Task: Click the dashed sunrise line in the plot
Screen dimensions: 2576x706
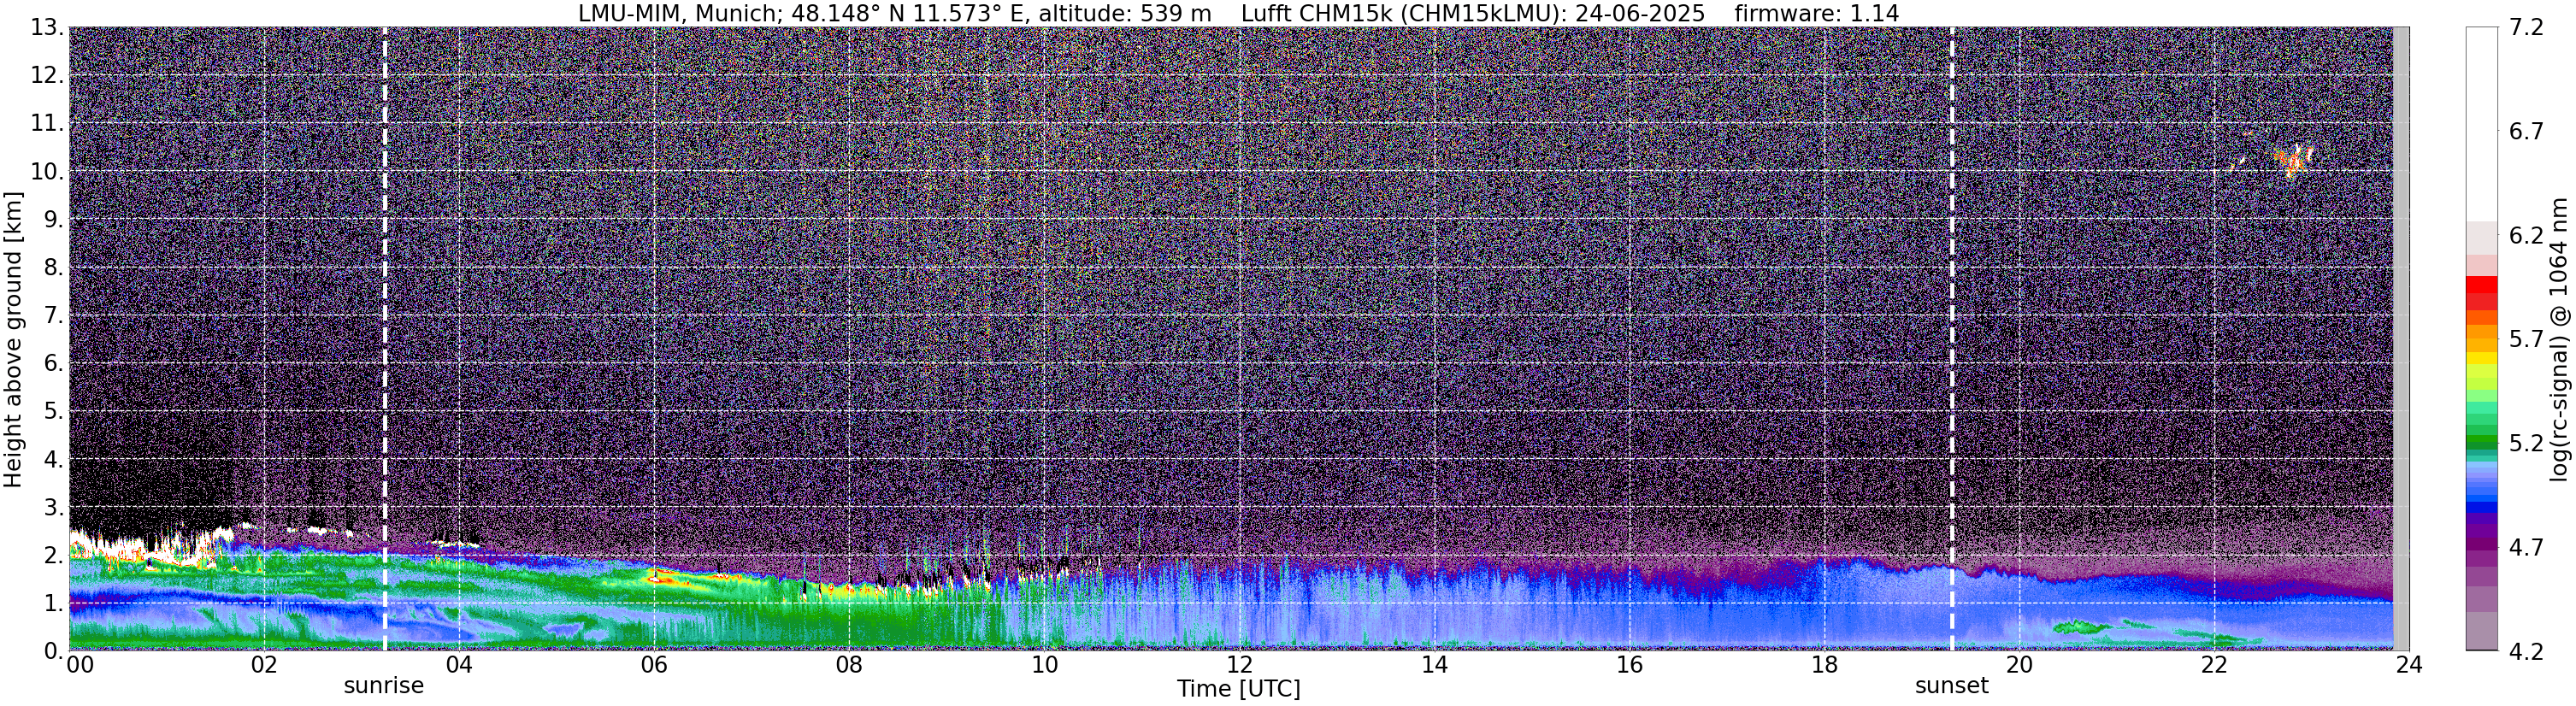Action: tap(385, 339)
